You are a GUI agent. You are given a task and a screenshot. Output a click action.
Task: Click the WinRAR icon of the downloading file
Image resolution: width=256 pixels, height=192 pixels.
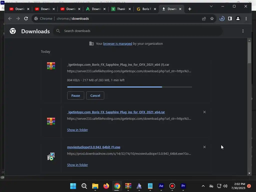(x=51, y=66)
